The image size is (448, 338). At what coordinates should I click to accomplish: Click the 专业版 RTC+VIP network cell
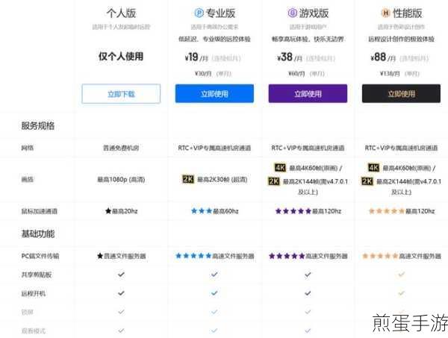click(x=214, y=148)
